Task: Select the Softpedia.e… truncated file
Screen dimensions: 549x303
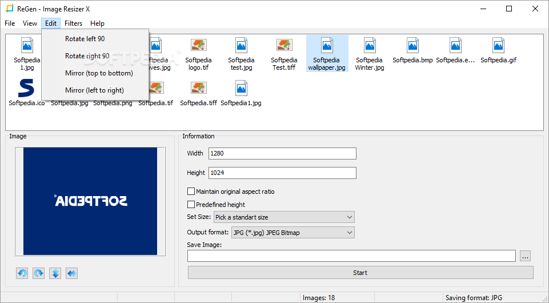Action: pos(455,50)
